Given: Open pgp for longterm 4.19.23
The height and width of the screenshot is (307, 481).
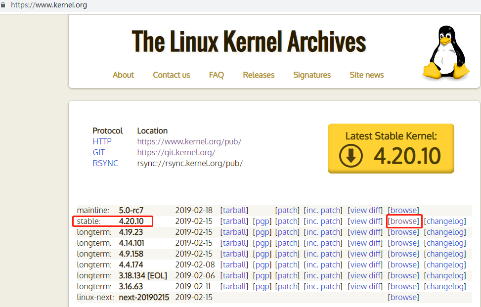Looking at the screenshot, I should [262, 232].
